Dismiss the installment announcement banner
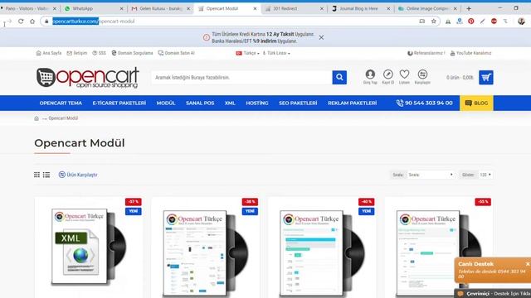This screenshot has height=298, width=531. [x=321, y=37]
